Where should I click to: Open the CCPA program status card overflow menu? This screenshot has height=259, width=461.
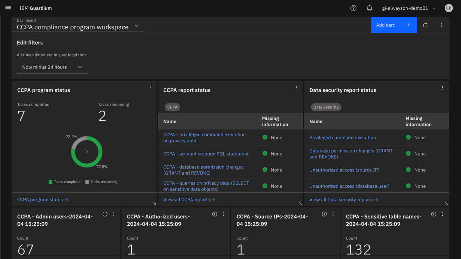[x=150, y=88]
